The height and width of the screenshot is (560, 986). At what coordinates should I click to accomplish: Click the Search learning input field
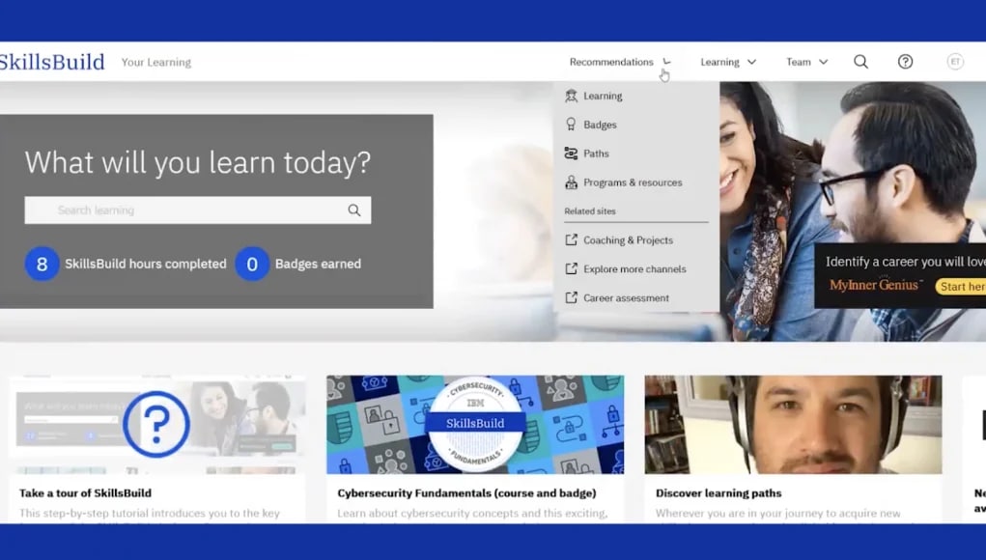[x=197, y=210]
